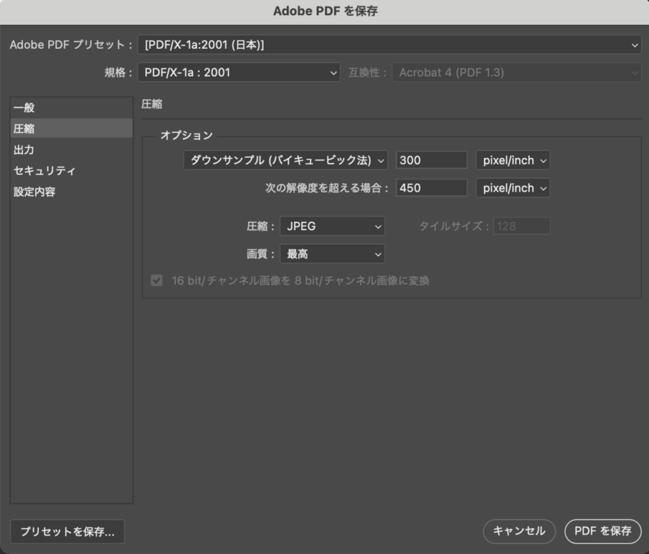Open pixel/inch unit dropdown beside 450
649x554 pixels.
pos(513,188)
